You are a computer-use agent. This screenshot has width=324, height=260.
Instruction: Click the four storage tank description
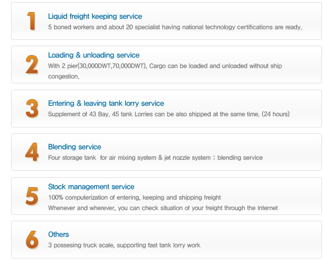(155, 158)
